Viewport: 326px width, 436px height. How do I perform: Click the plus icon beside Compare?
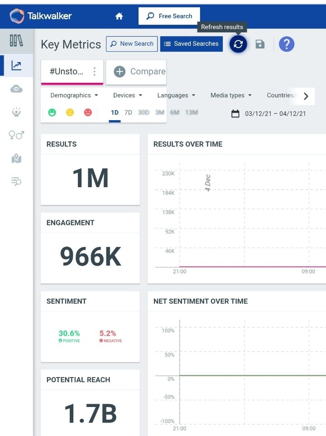pos(120,72)
